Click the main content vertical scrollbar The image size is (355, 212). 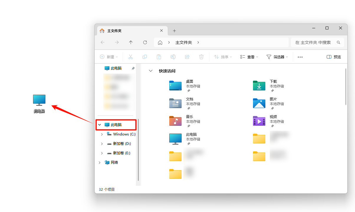(x=346, y=87)
